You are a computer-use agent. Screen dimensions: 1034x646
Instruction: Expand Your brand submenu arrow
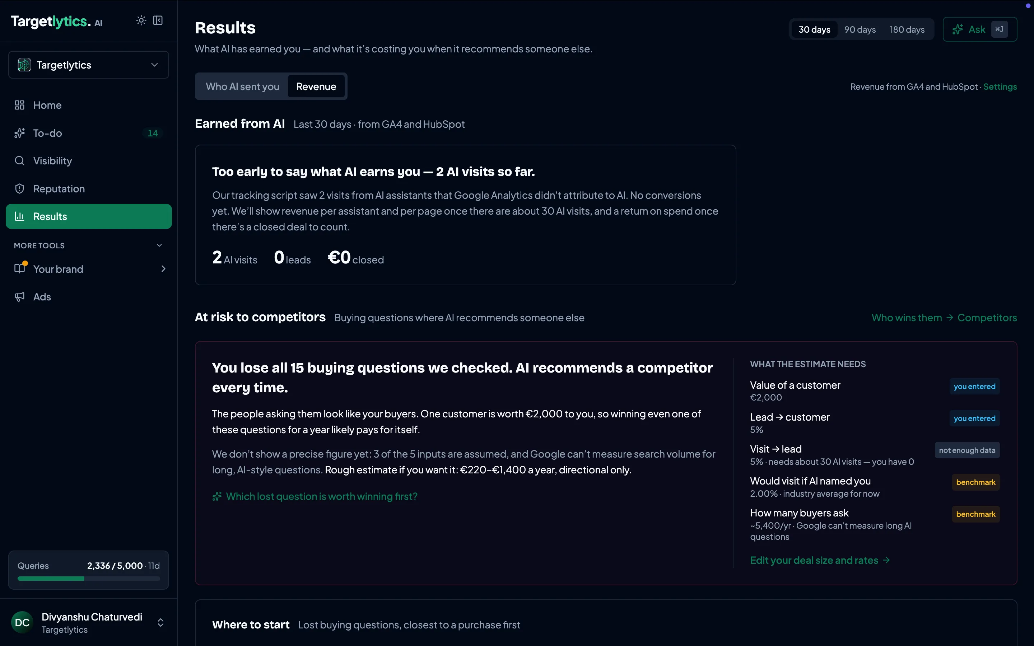tap(163, 268)
